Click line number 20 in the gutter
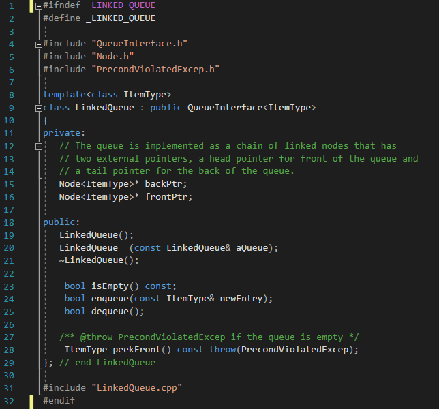Screen dimensions: 439x409 coord(9,248)
